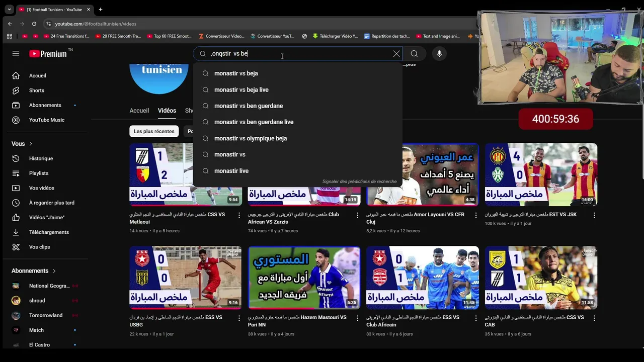Open "Convertisseur Vidéo..." bookmark
The image size is (644, 362).
point(221,36)
